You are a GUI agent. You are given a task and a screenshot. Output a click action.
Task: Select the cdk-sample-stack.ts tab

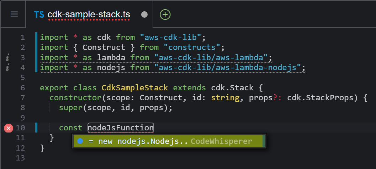click(89, 15)
